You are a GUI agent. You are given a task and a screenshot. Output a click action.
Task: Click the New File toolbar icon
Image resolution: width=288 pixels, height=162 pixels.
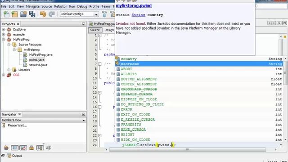pos(6,14)
